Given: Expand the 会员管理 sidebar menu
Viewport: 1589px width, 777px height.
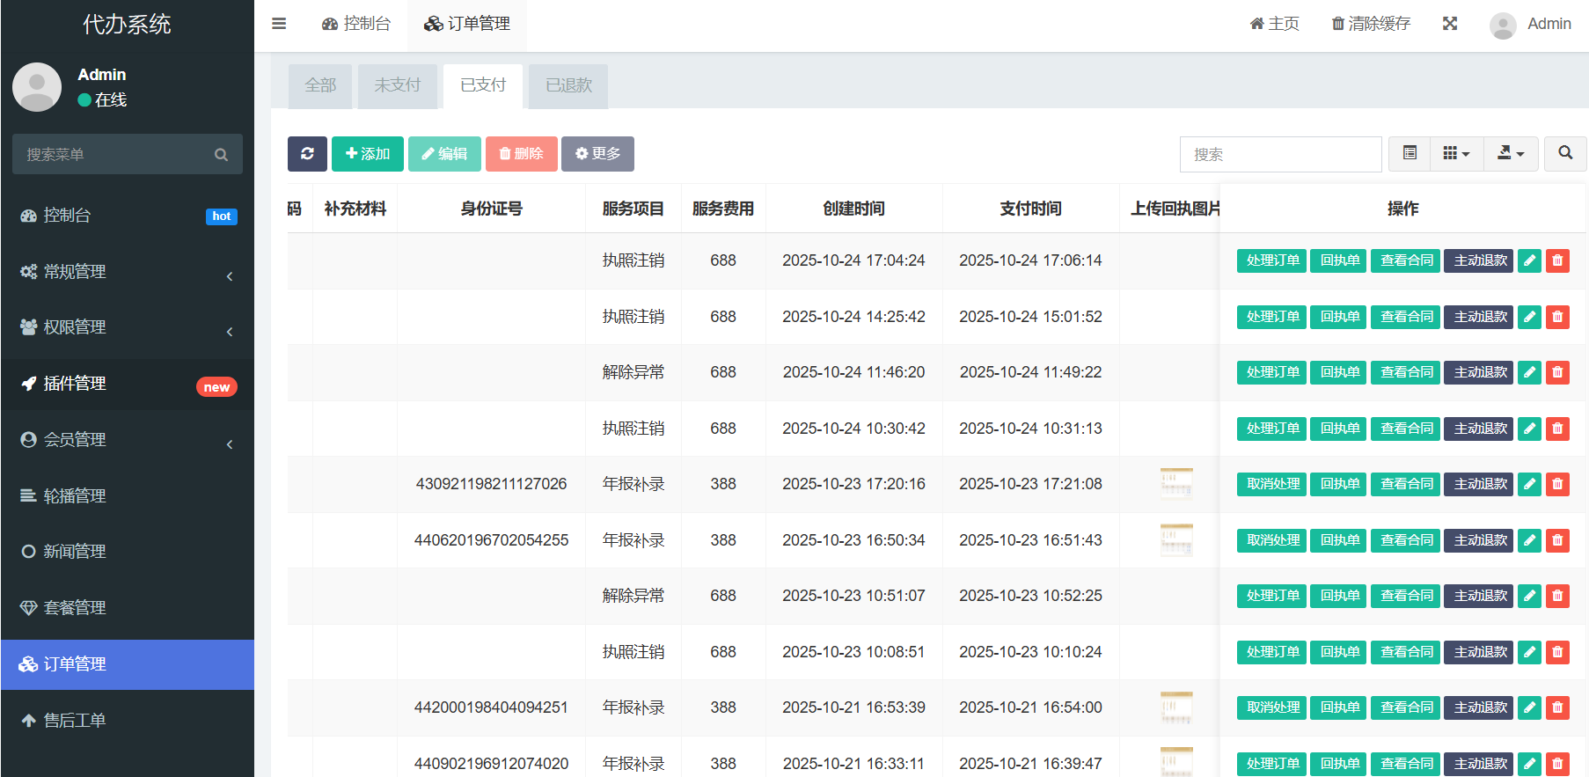Looking at the screenshot, I should [127, 440].
